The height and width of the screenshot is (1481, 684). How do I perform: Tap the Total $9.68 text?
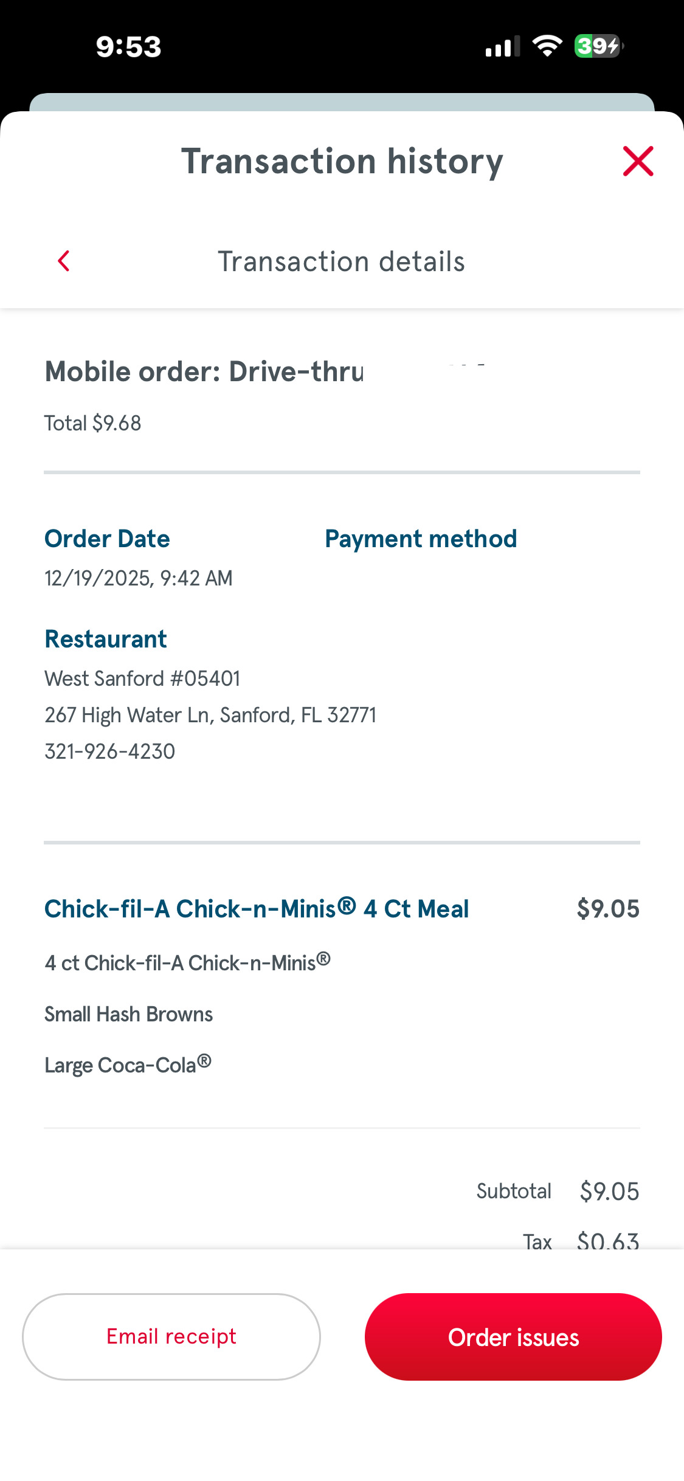click(x=93, y=423)
